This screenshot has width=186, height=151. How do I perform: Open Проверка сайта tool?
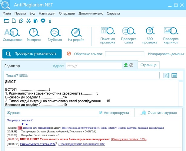point(129,36)
